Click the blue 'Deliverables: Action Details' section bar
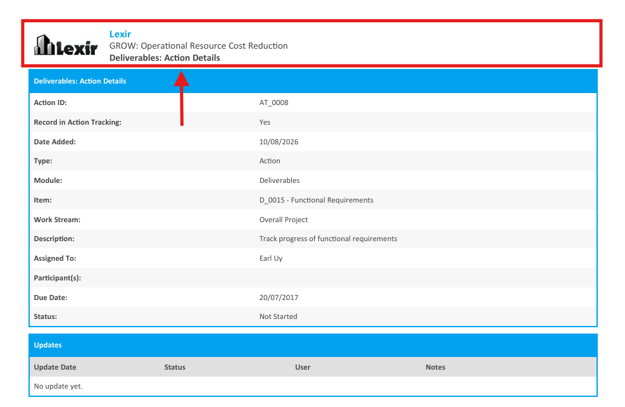 [313, 81]
